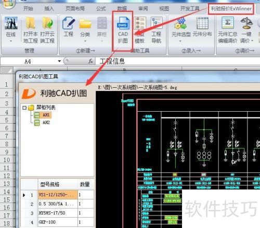Select the AH1 cabinet icon in tree

click(x=37, y=115)
